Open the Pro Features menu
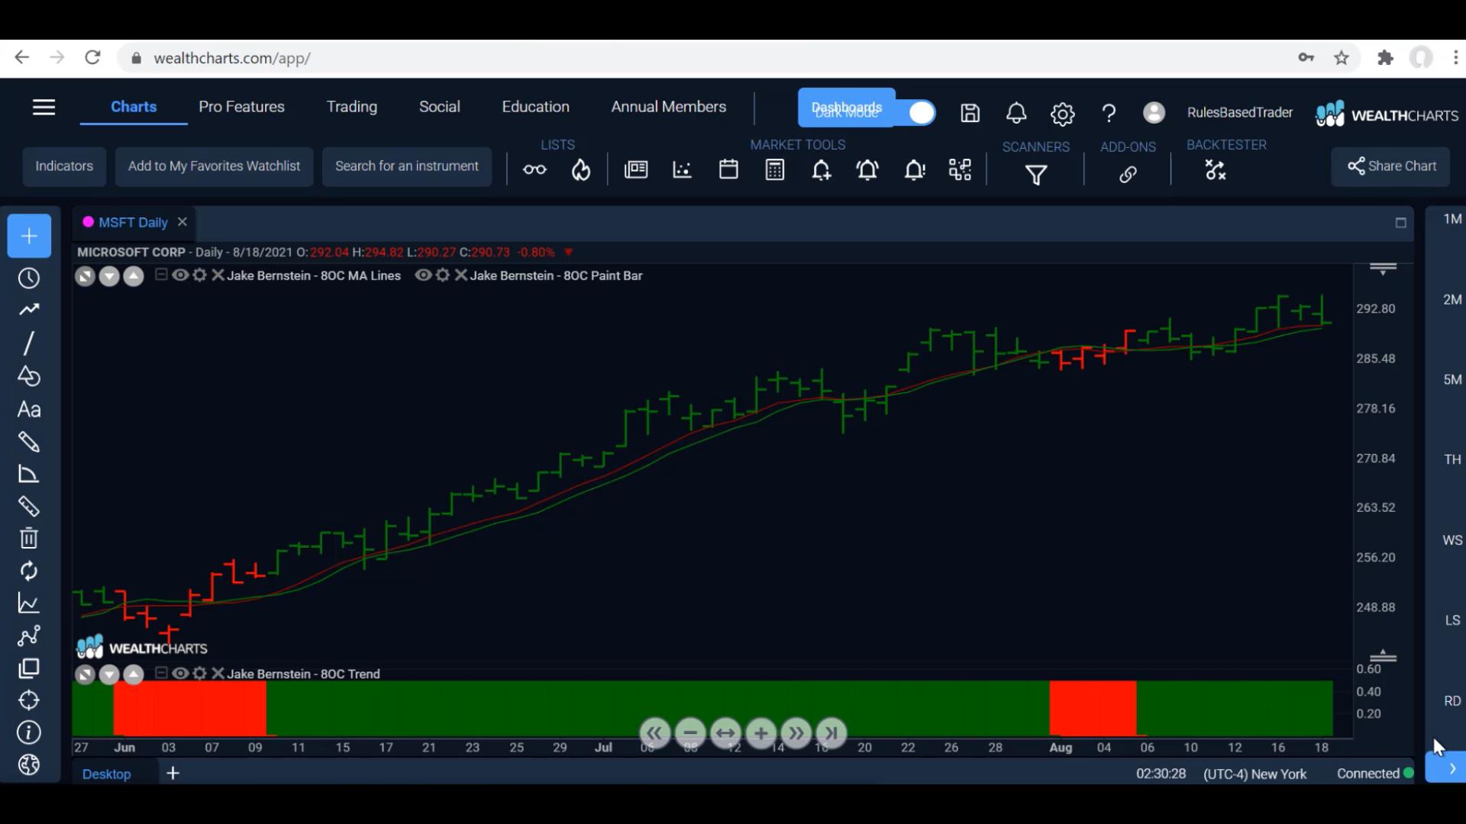The image size is (1466, 824). coord(241,107)
